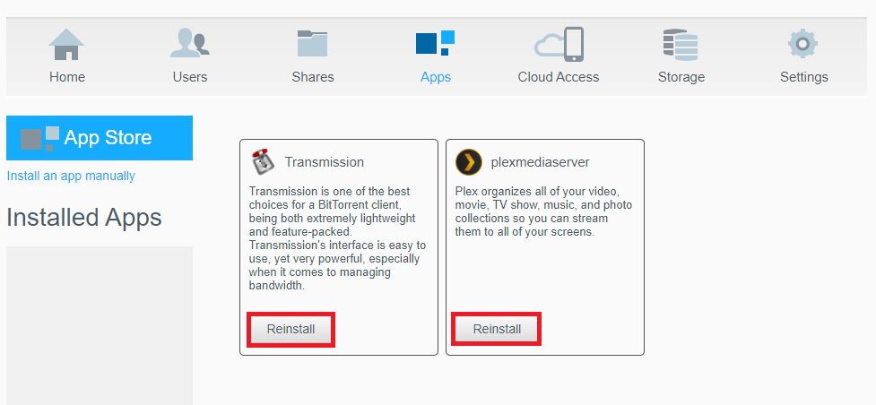Reinstall the plexmediaserver app
This screenshot has height=405, width=876.
(497, 330)
